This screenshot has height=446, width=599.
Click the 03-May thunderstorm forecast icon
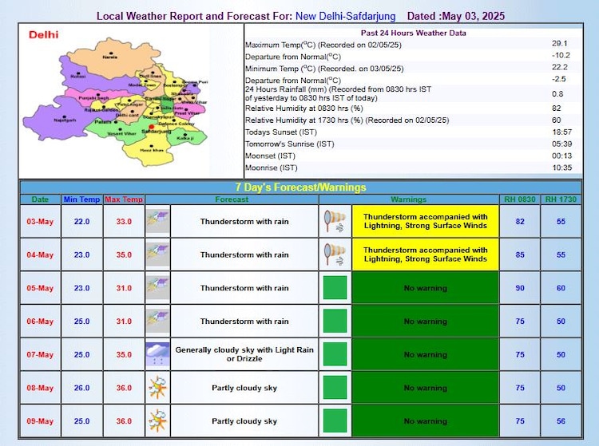coord(157,221)
